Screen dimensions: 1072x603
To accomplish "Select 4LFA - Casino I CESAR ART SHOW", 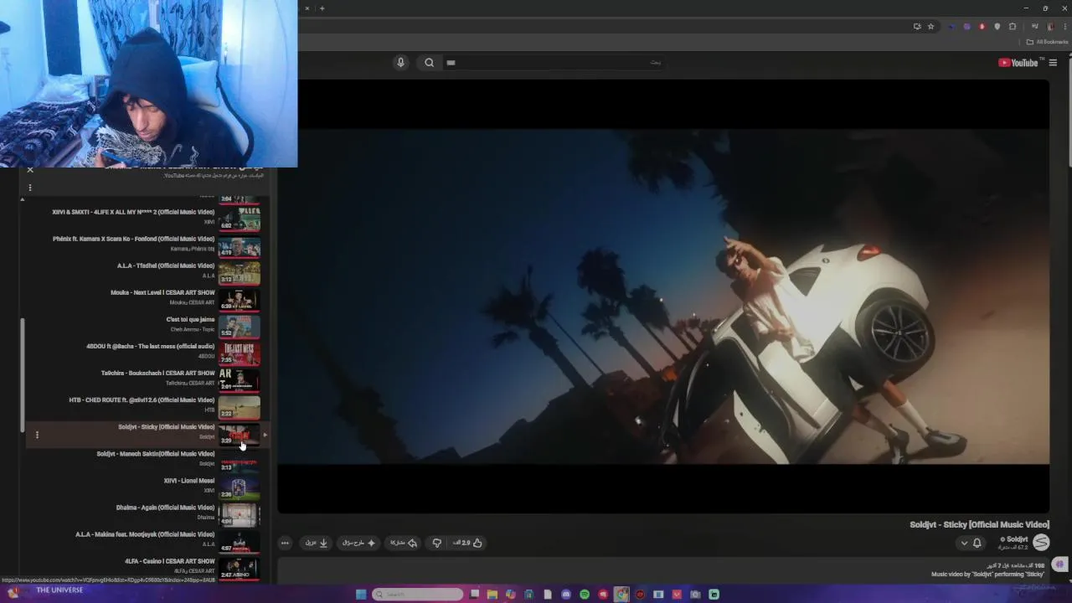I will (x=170, y=561).
